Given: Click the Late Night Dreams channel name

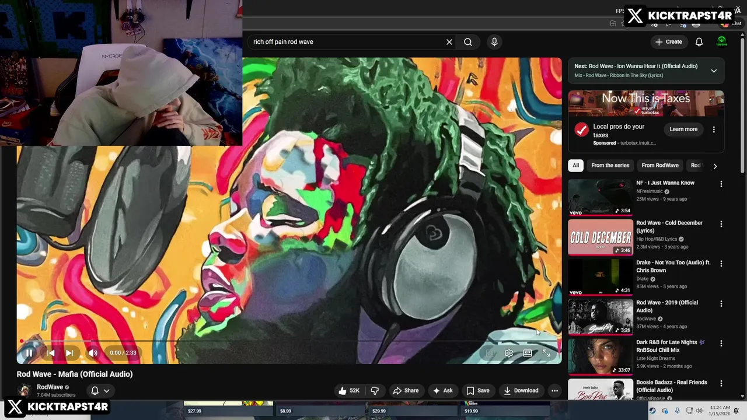Looking at the screenshot, I should 655,358.
